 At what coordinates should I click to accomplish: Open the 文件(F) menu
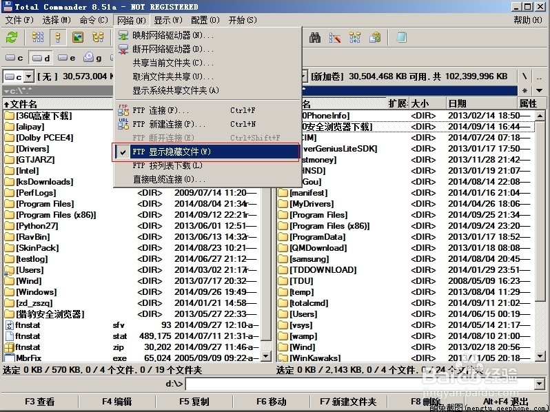[x=19, y=20]
